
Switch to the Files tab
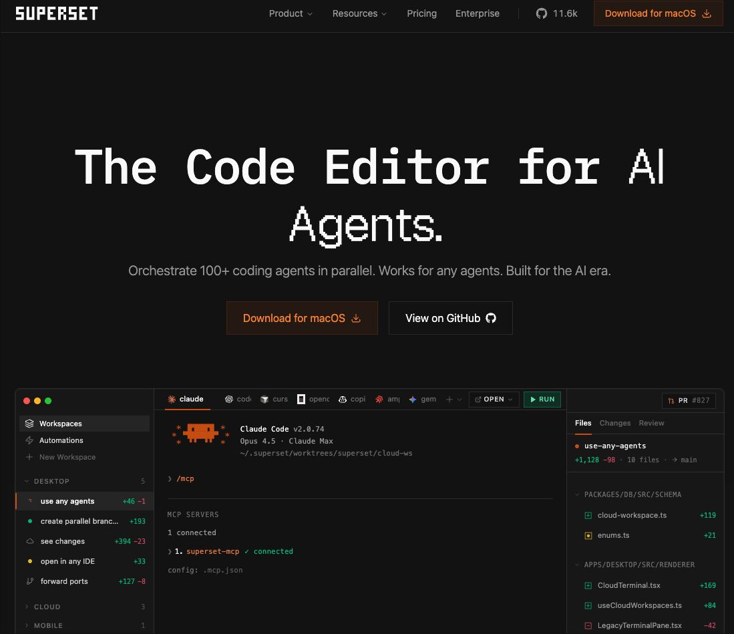[583, 423]
